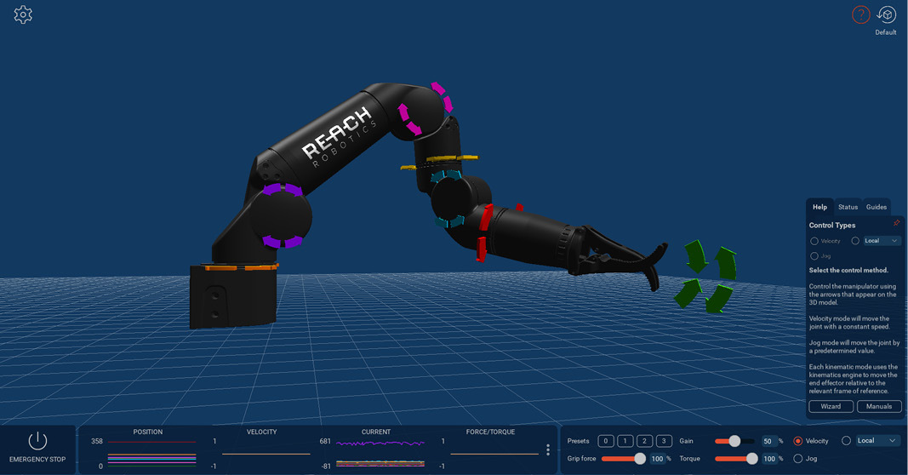Click the FORCE/TORQUE graph
Screen dimensions: 908x475
[x=494, y=454]
